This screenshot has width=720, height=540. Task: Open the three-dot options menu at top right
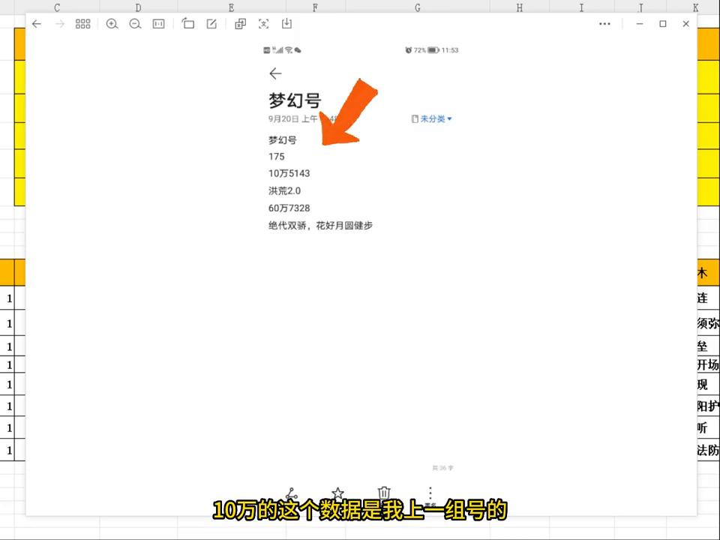click(604, 24)
